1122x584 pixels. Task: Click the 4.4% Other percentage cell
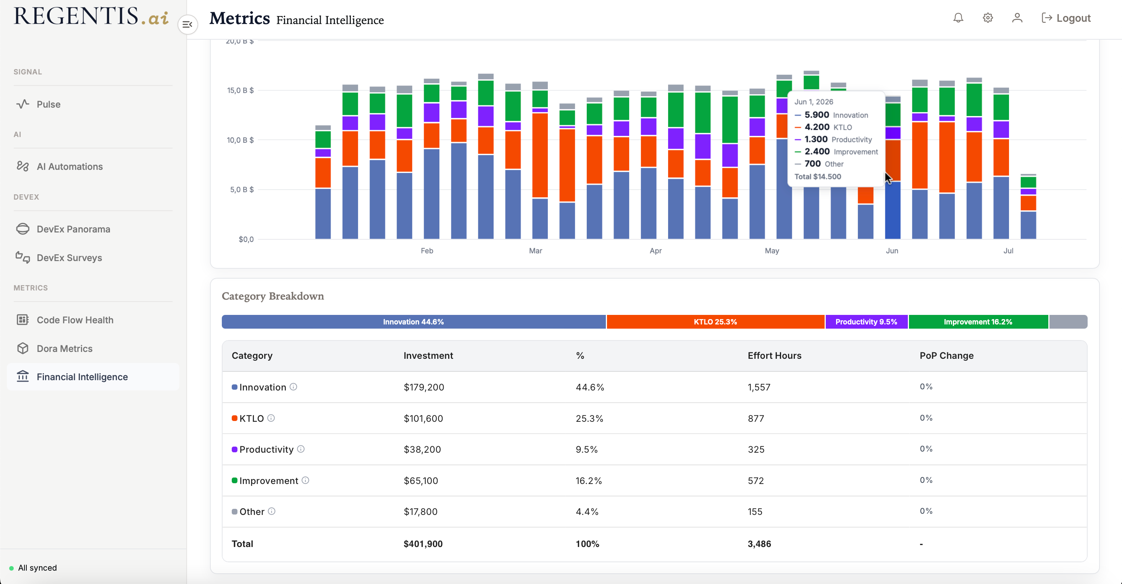pos(587,512)
